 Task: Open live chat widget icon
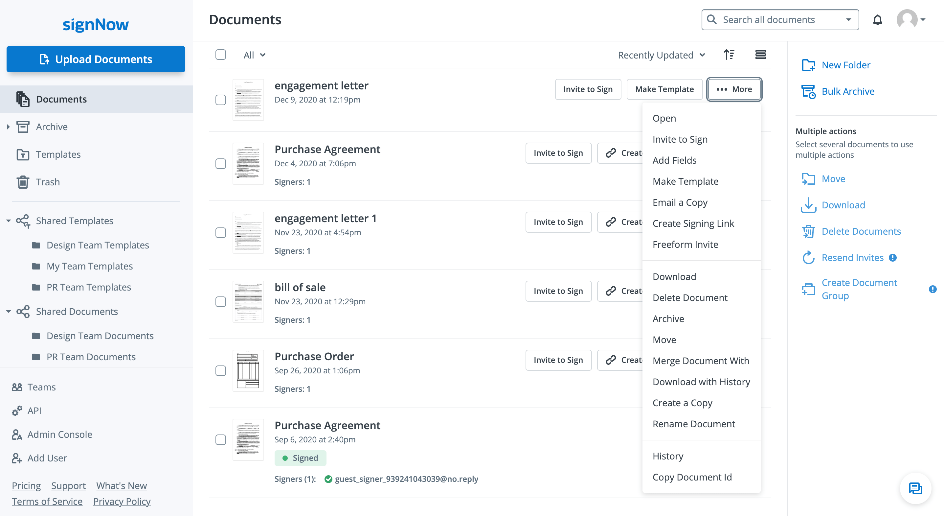[x=915, y=488]
